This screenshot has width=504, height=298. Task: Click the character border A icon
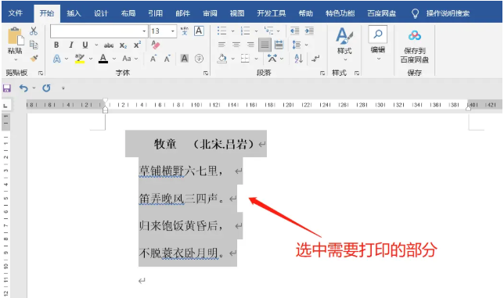[x=199, y=31]
